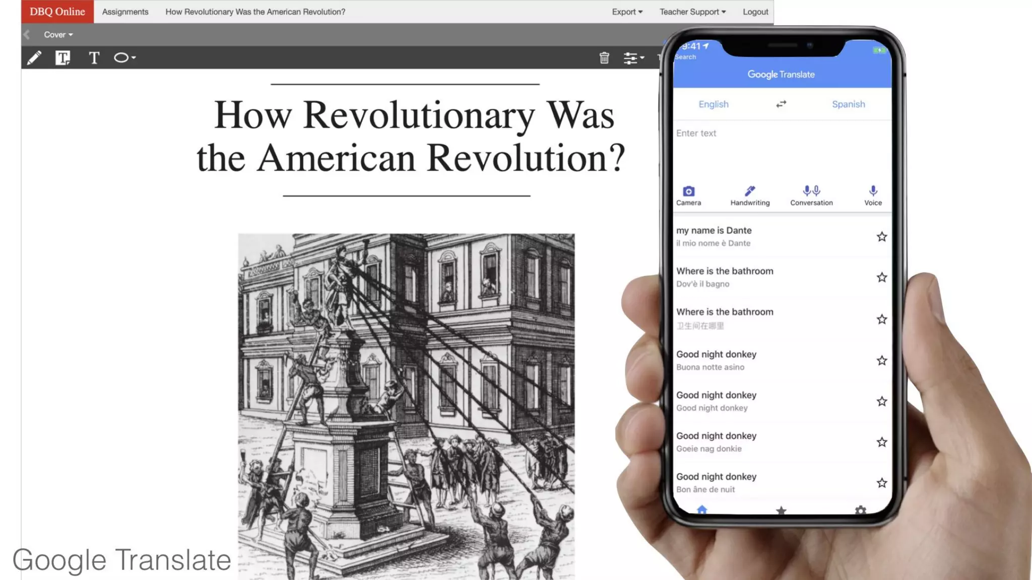Swap English and Spanish languages
This screenshot has width=1032, height=580.
point(781,104)
